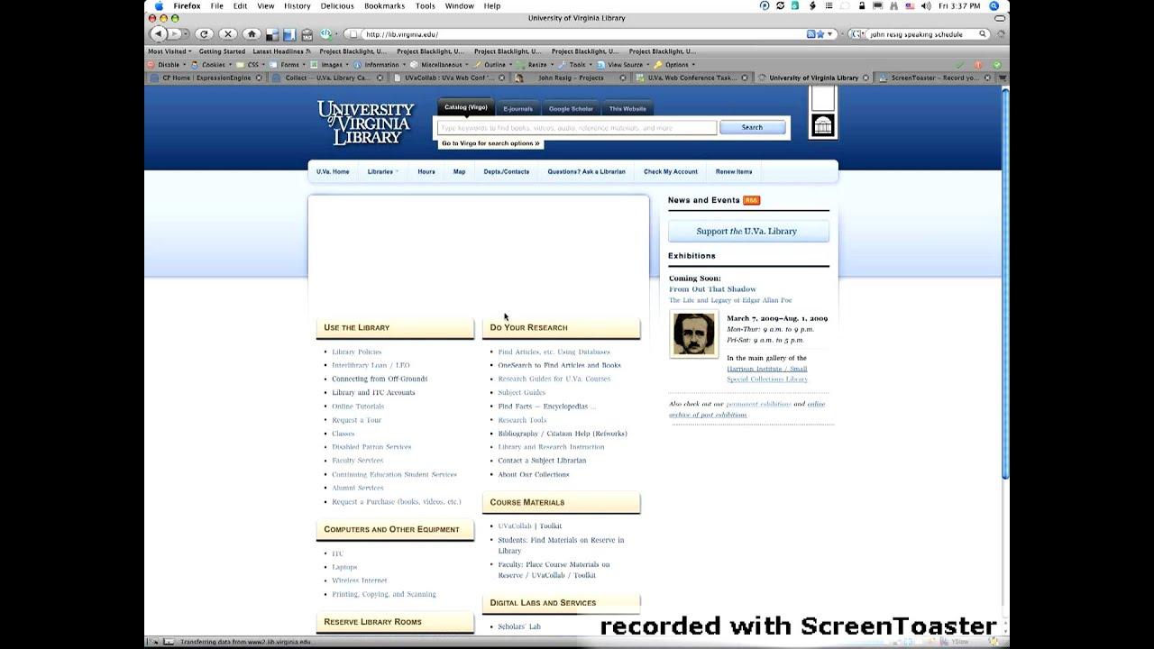
Task: Reload the page with the Reload button
Action: (204, 34)
